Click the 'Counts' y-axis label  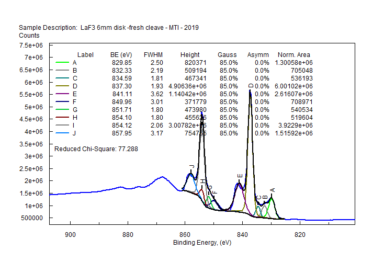coord(29,35)
